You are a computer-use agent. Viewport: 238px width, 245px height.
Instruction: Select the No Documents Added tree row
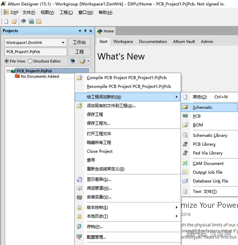[x=40, y=77]
